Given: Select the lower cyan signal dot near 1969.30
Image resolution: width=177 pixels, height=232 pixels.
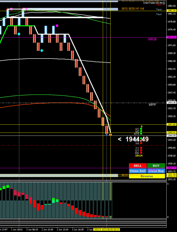Looking at the screenshot, I should pyautogui.click(x=42, y=50).
